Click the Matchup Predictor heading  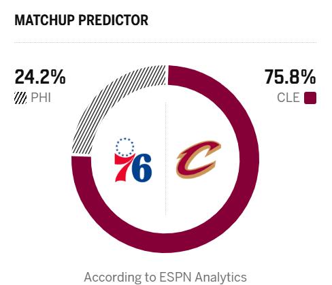click(x=82, y=20)
